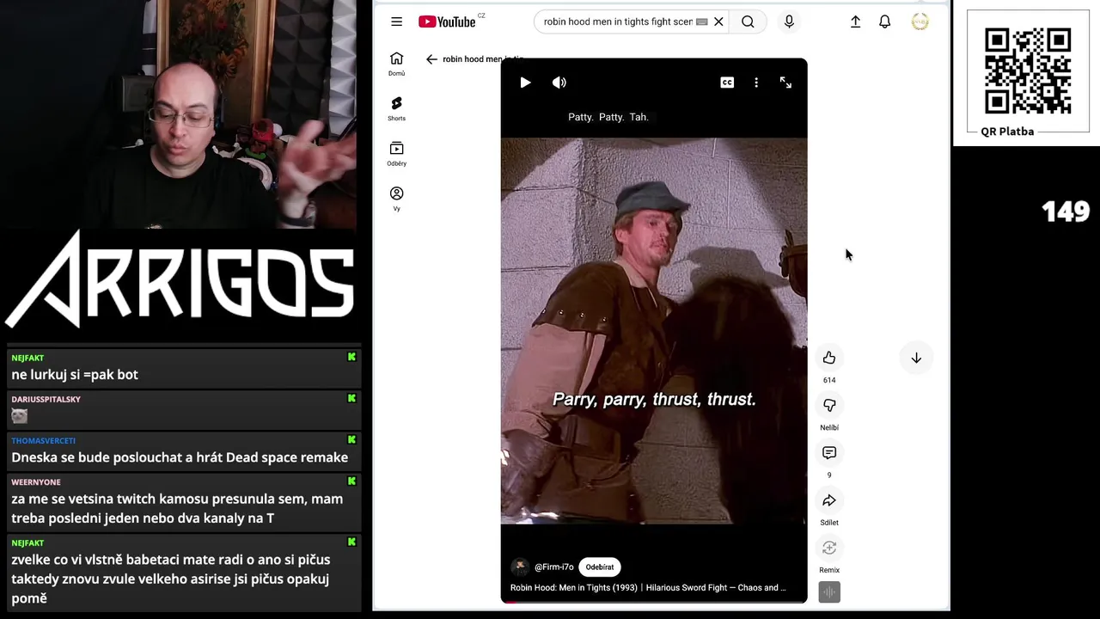Open the YouTube hamburger guide menu
This screenshot has height=619, width=1100.
(396, 21)
